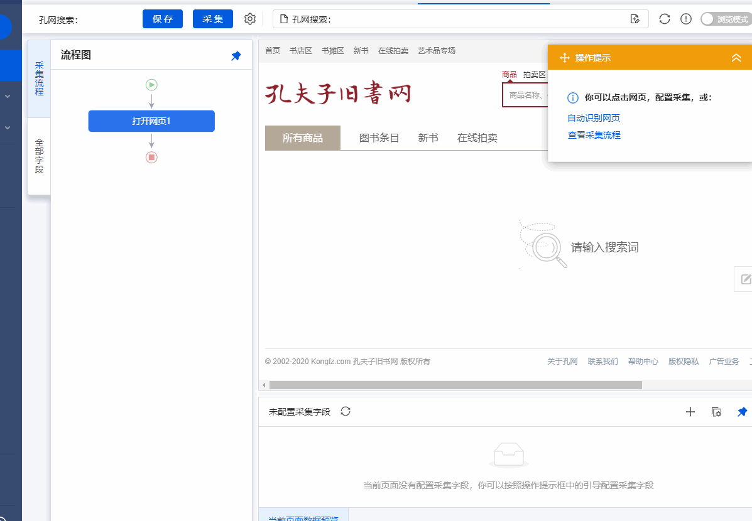Add a new field with the plus icon

click(690, 412)
